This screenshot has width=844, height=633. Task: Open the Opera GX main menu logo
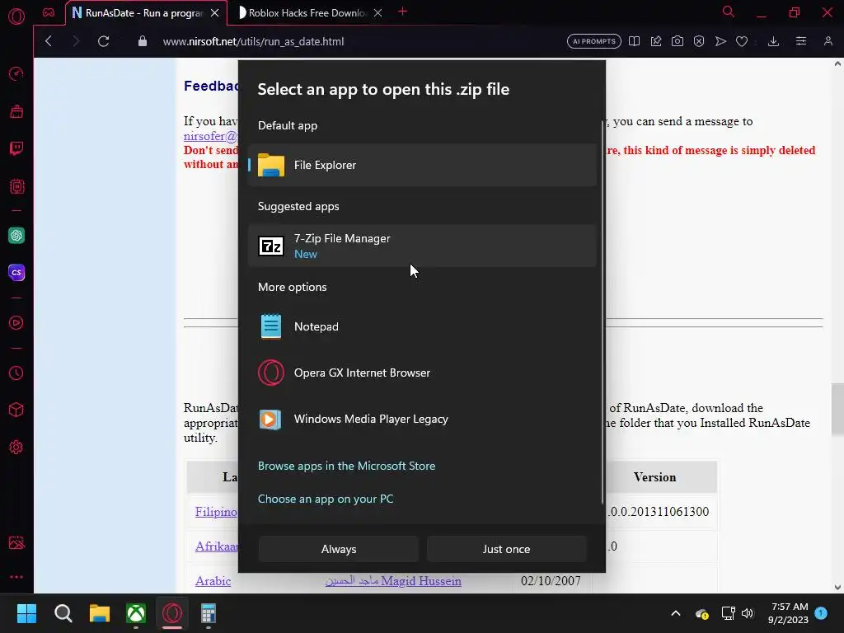(16, 16)
